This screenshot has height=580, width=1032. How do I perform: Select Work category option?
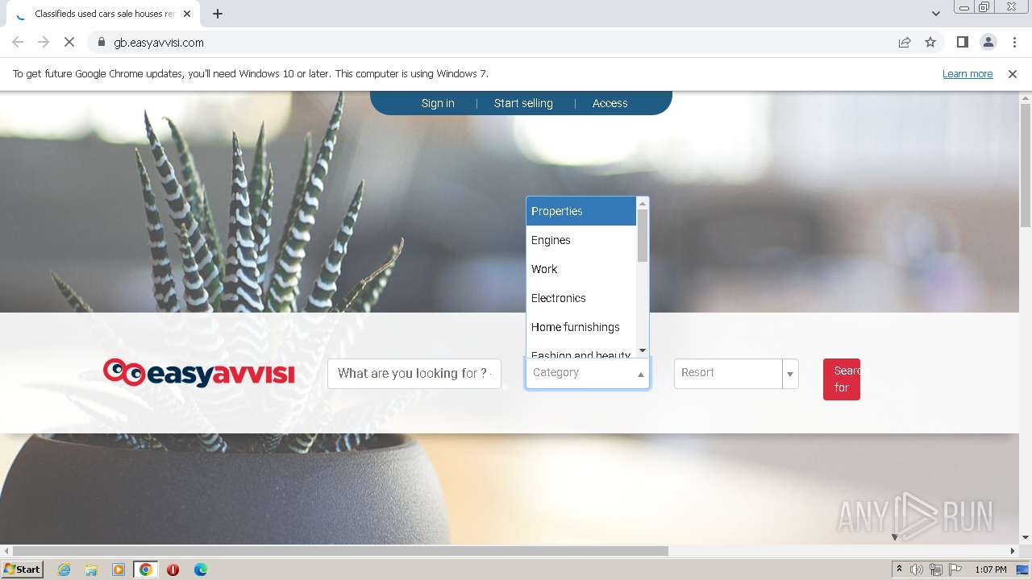(x=581, y=269)
